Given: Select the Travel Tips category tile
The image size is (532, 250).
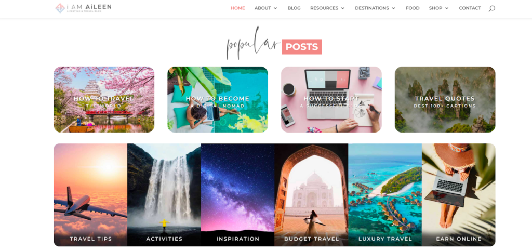Looking at the screenshot, I should pos(90,195).
